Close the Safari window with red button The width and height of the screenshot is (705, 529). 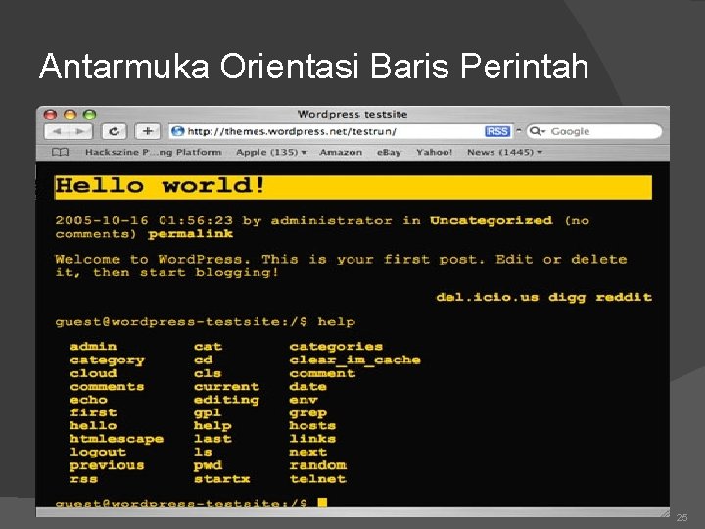pyautogui.click(x=50, y=115)
